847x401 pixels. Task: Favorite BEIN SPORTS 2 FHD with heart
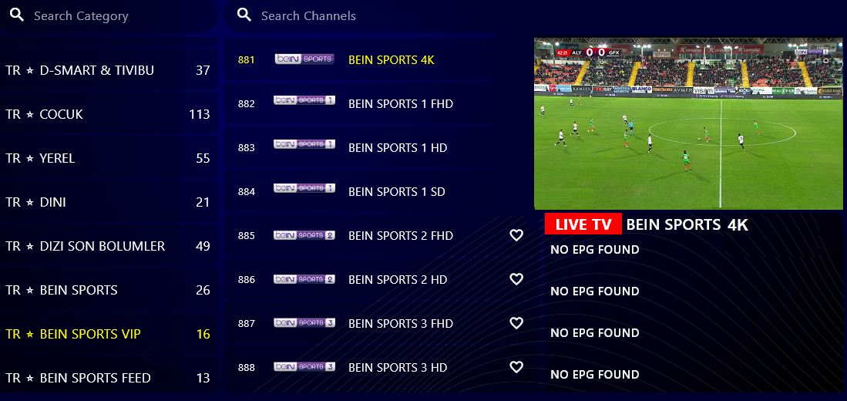516,235
